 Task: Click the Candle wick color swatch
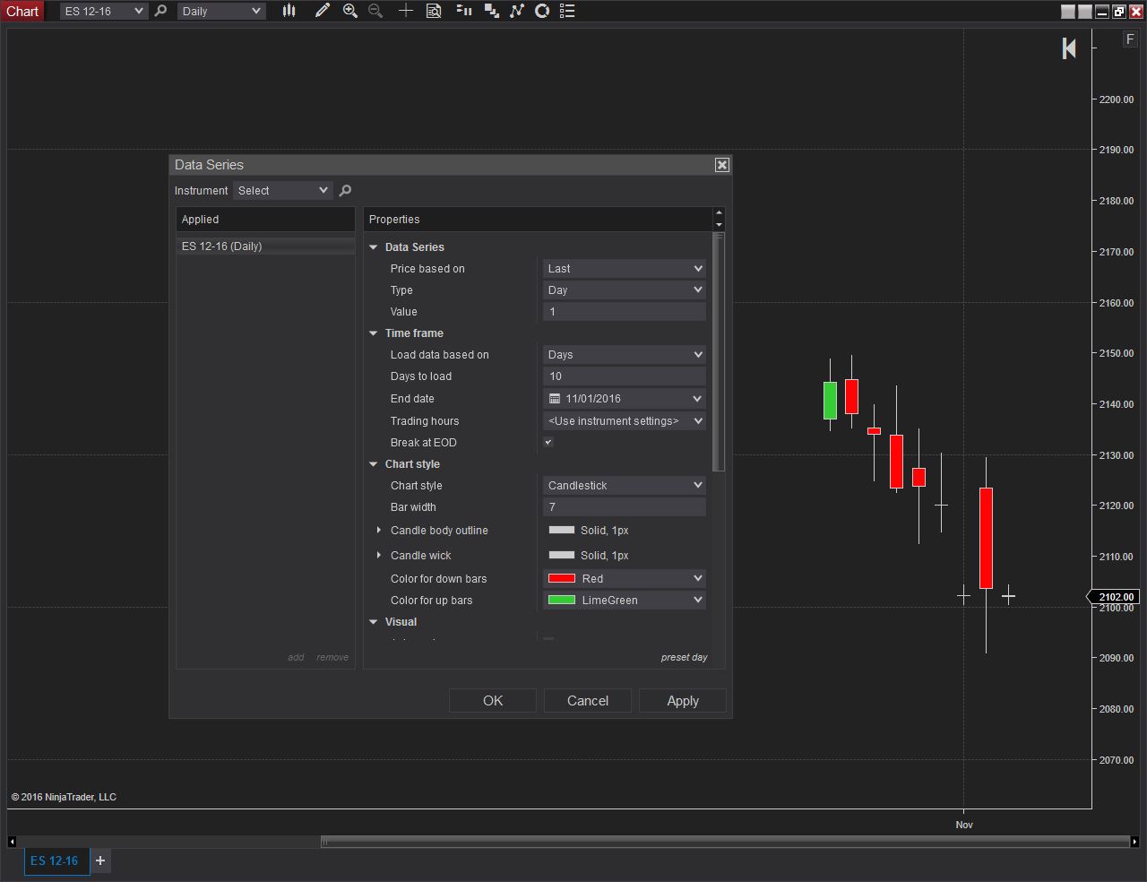coord(562,556)
